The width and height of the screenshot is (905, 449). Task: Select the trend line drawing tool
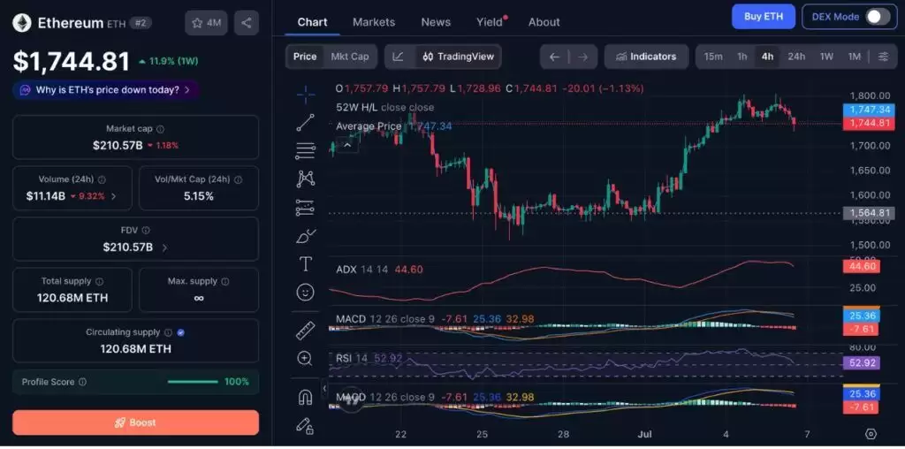(305, 122)
